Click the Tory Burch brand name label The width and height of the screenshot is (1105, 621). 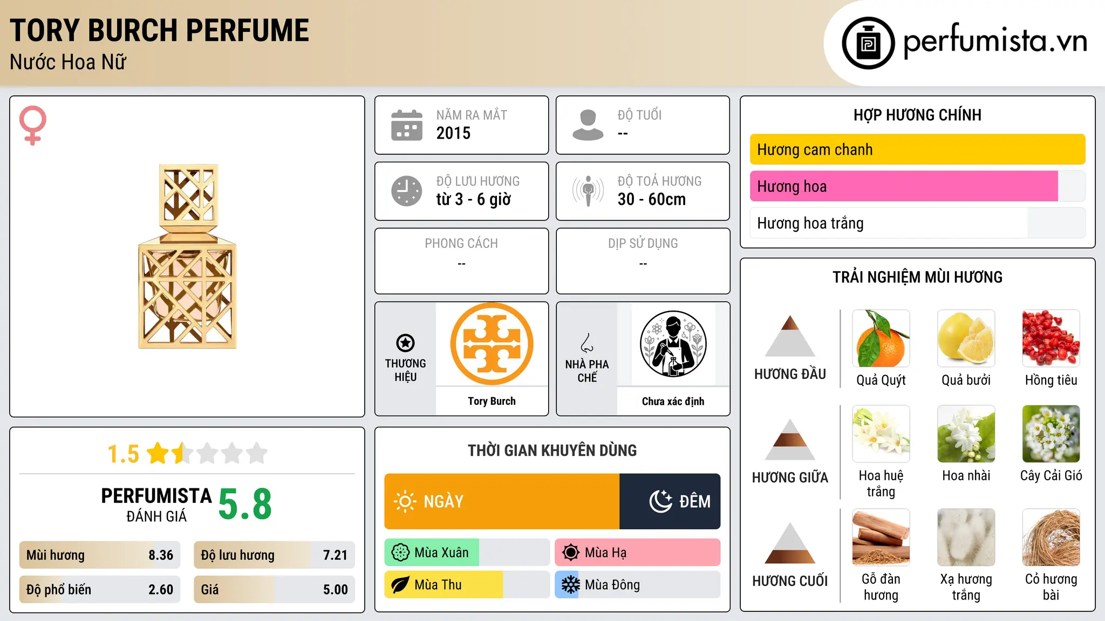[492, 401]
